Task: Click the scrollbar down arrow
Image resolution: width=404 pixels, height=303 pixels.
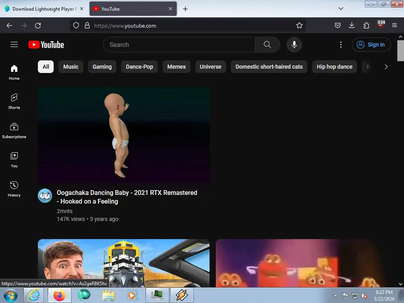Action: [x=400, y=284]
